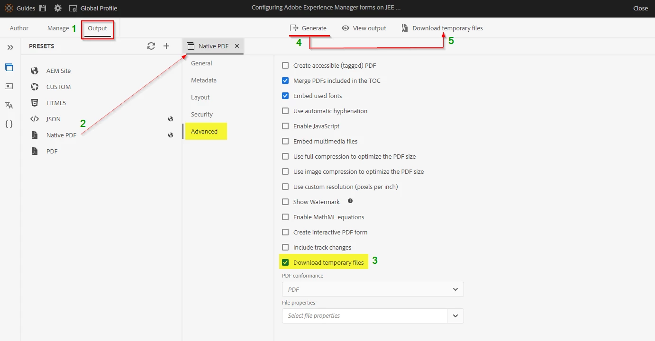This screenshot has width=655, height=341.
Task: Enable Use automatic hyphenation
Action: [x=285, y=111]
